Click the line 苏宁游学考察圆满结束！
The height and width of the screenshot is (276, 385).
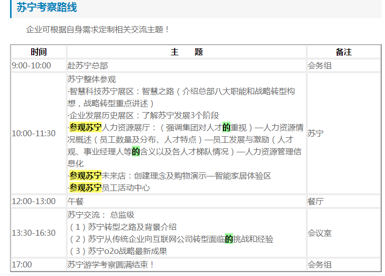pyautogui.click(x=111, y=264)
